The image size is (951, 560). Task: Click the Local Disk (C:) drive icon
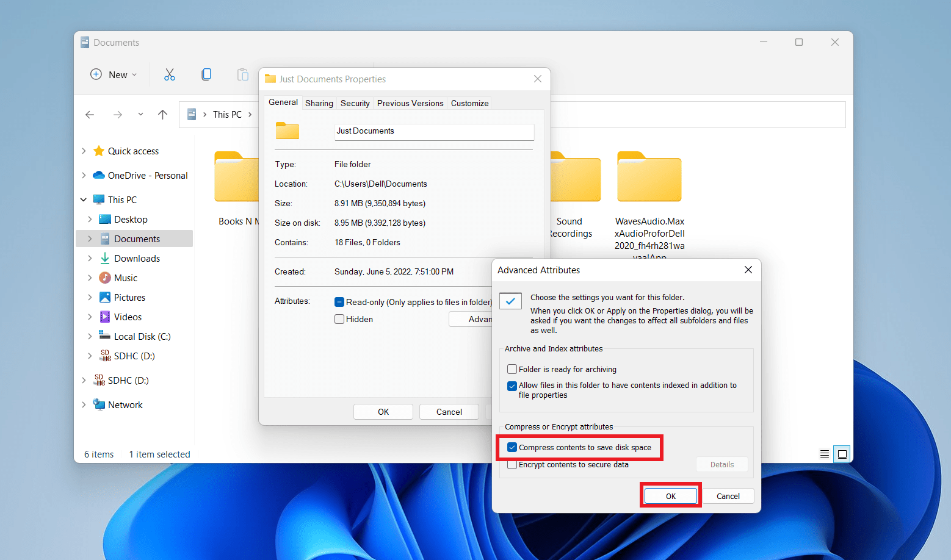104,336
